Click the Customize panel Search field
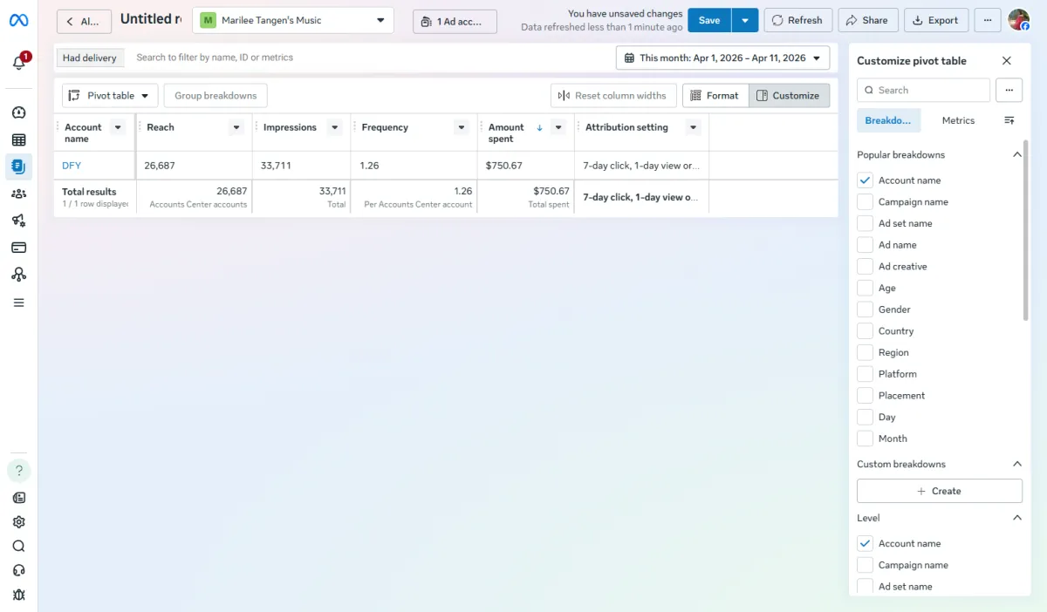Screen dimensions: 1047x612 [923, 90]
